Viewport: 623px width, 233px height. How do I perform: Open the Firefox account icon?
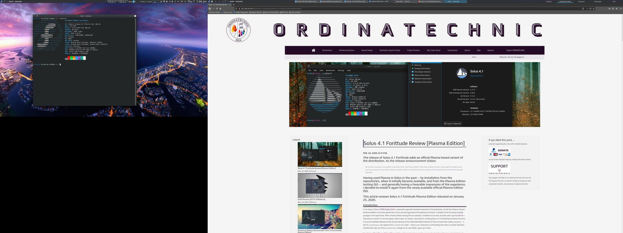tap(617, 9)
